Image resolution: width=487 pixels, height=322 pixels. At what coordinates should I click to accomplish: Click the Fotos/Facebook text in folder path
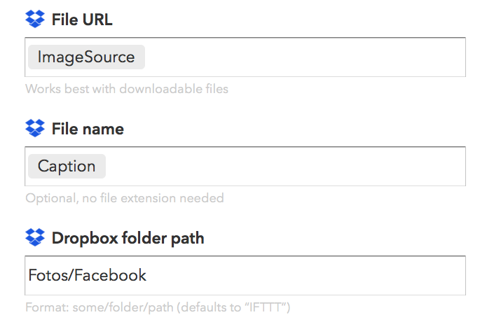88,275
